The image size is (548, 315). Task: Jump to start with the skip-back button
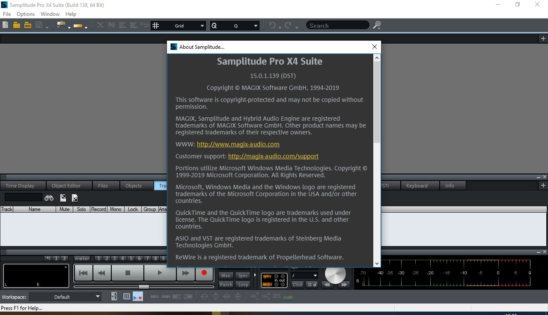pos(84,273)
